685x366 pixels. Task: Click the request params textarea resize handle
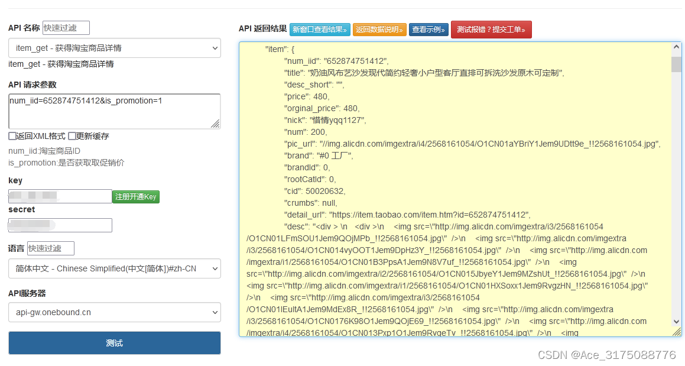point(215,124)
